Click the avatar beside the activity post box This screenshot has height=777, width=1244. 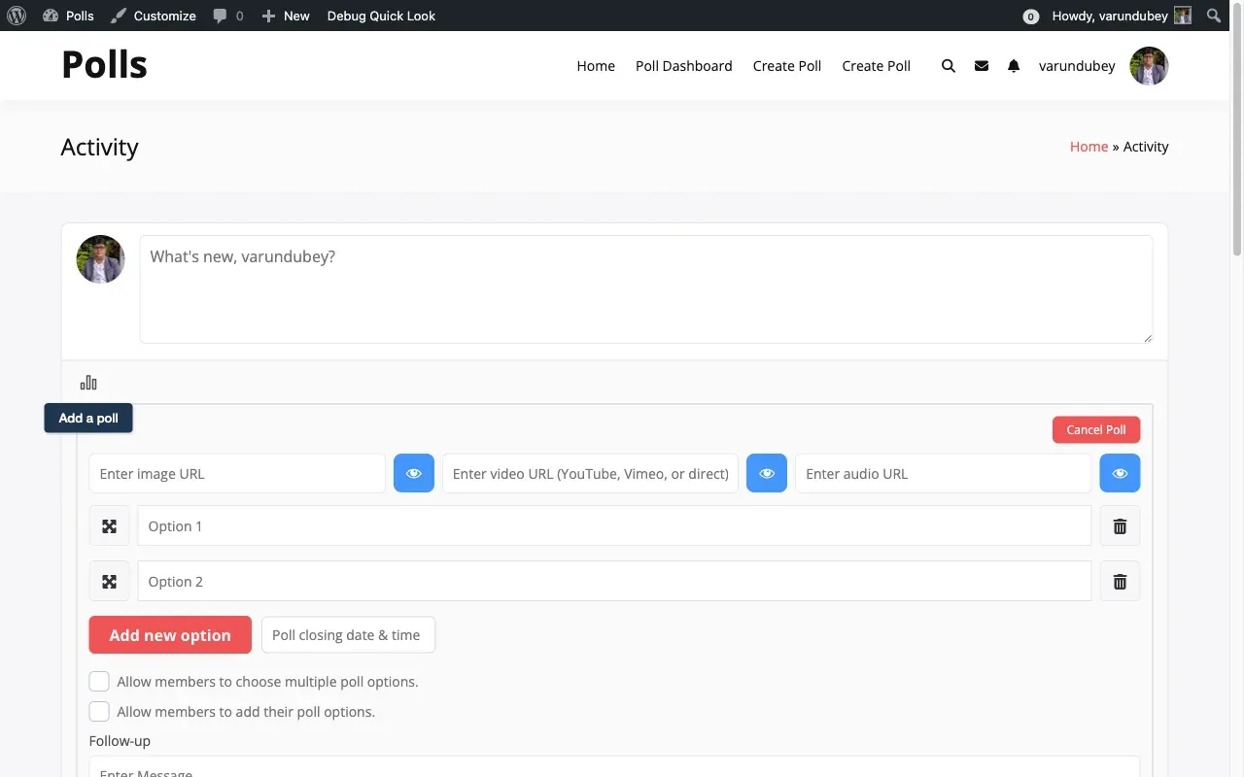[101, 259]
